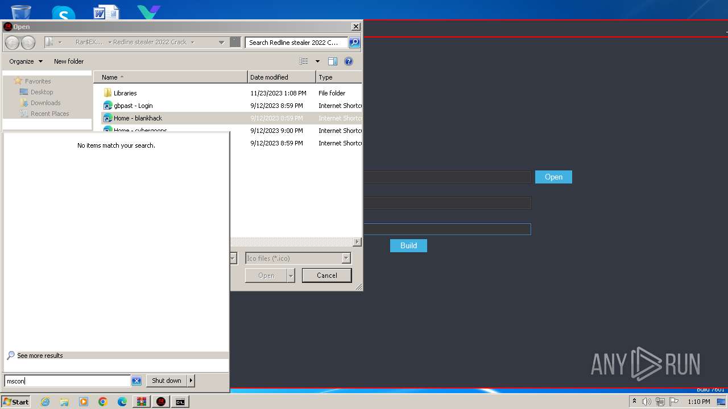
Task: Click the second dark text field in builder
Action: [447, 203]
